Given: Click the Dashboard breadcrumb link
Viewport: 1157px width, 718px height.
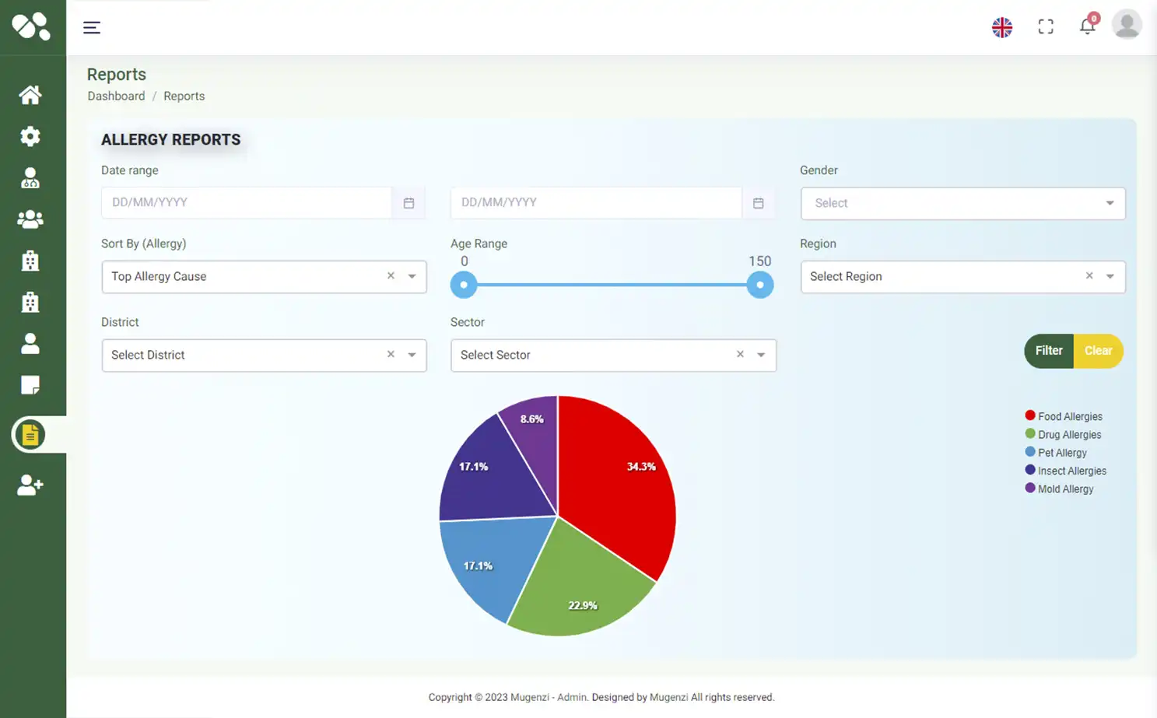Looking at the screenshot, I should (116, 96).
